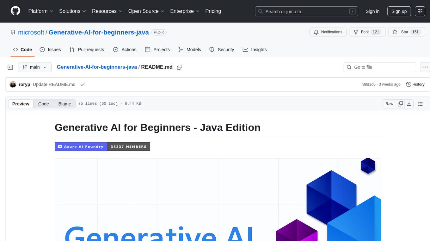Open more file actions ellipsis menu
430x241 pixels.
point(425,67)
